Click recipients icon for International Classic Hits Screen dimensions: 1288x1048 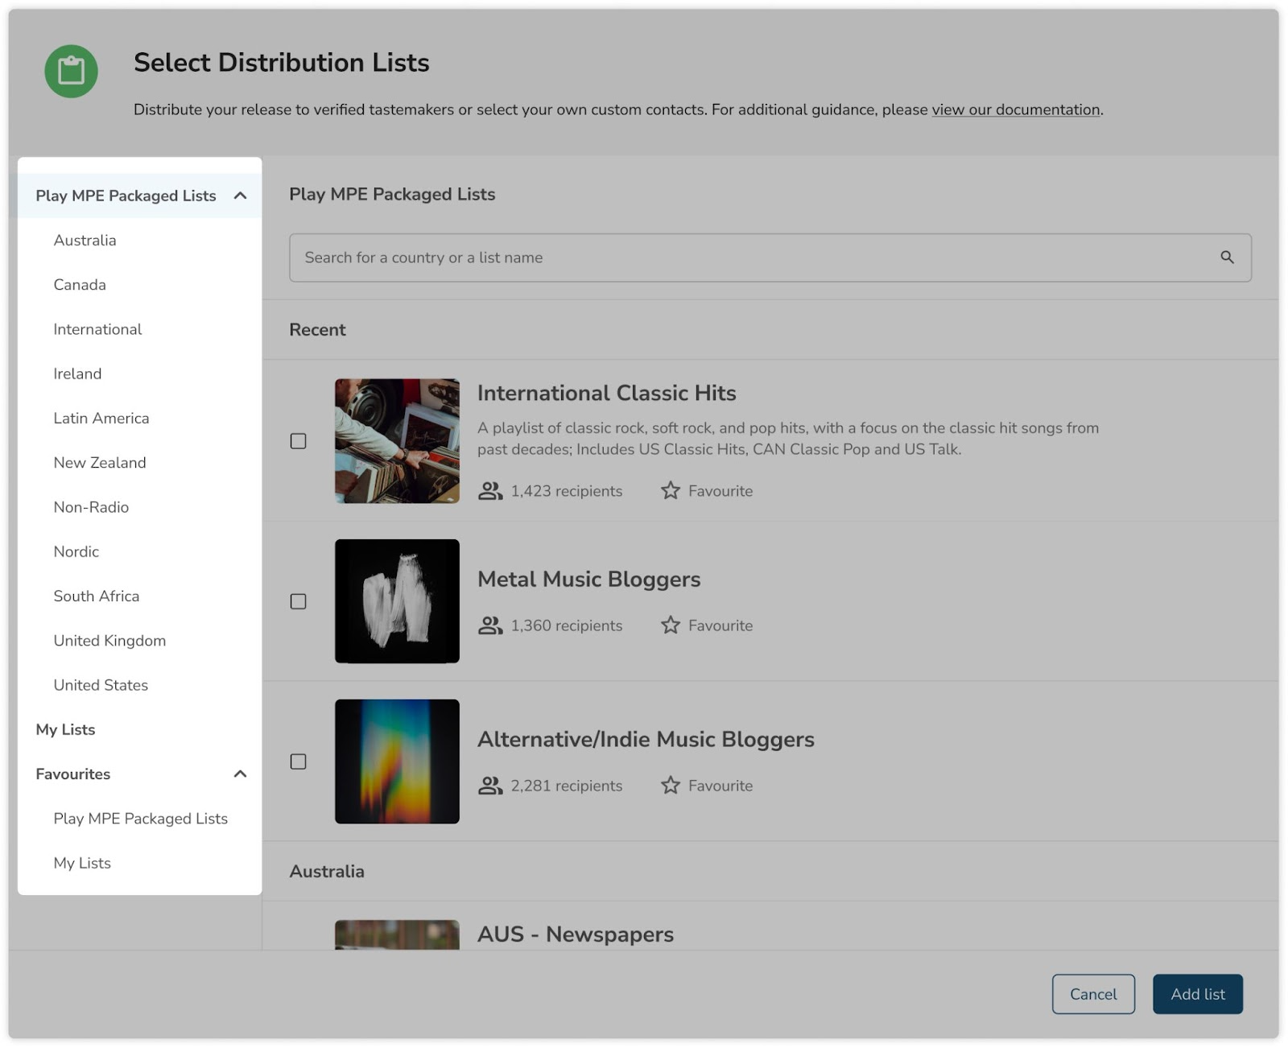point(489,491)
